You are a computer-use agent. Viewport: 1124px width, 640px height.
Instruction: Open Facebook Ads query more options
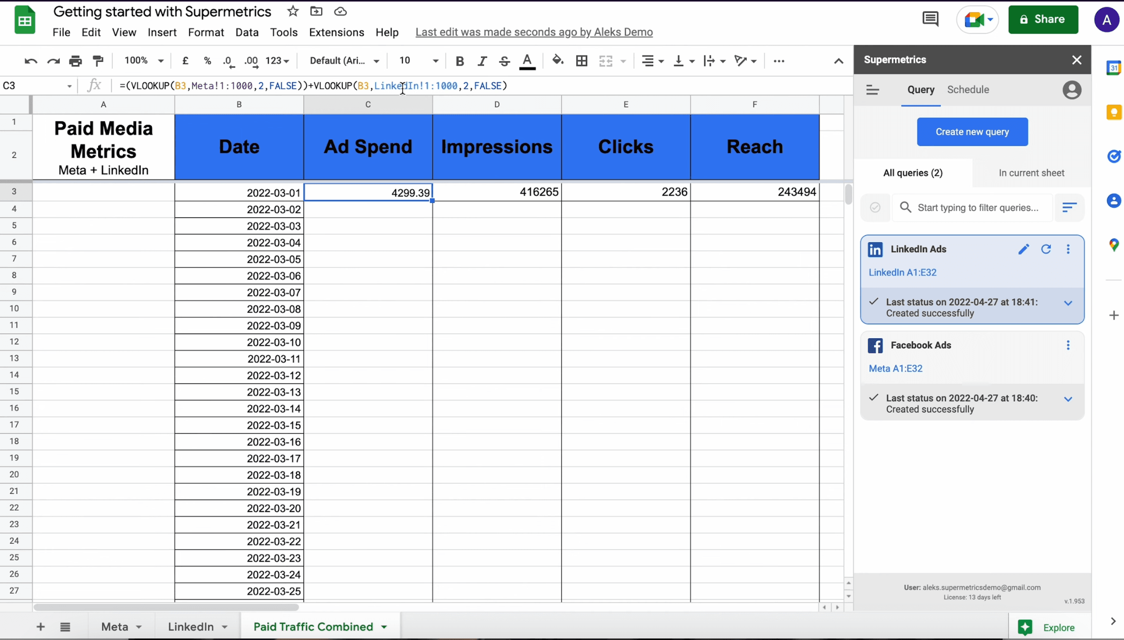(x=1068, y=345)
